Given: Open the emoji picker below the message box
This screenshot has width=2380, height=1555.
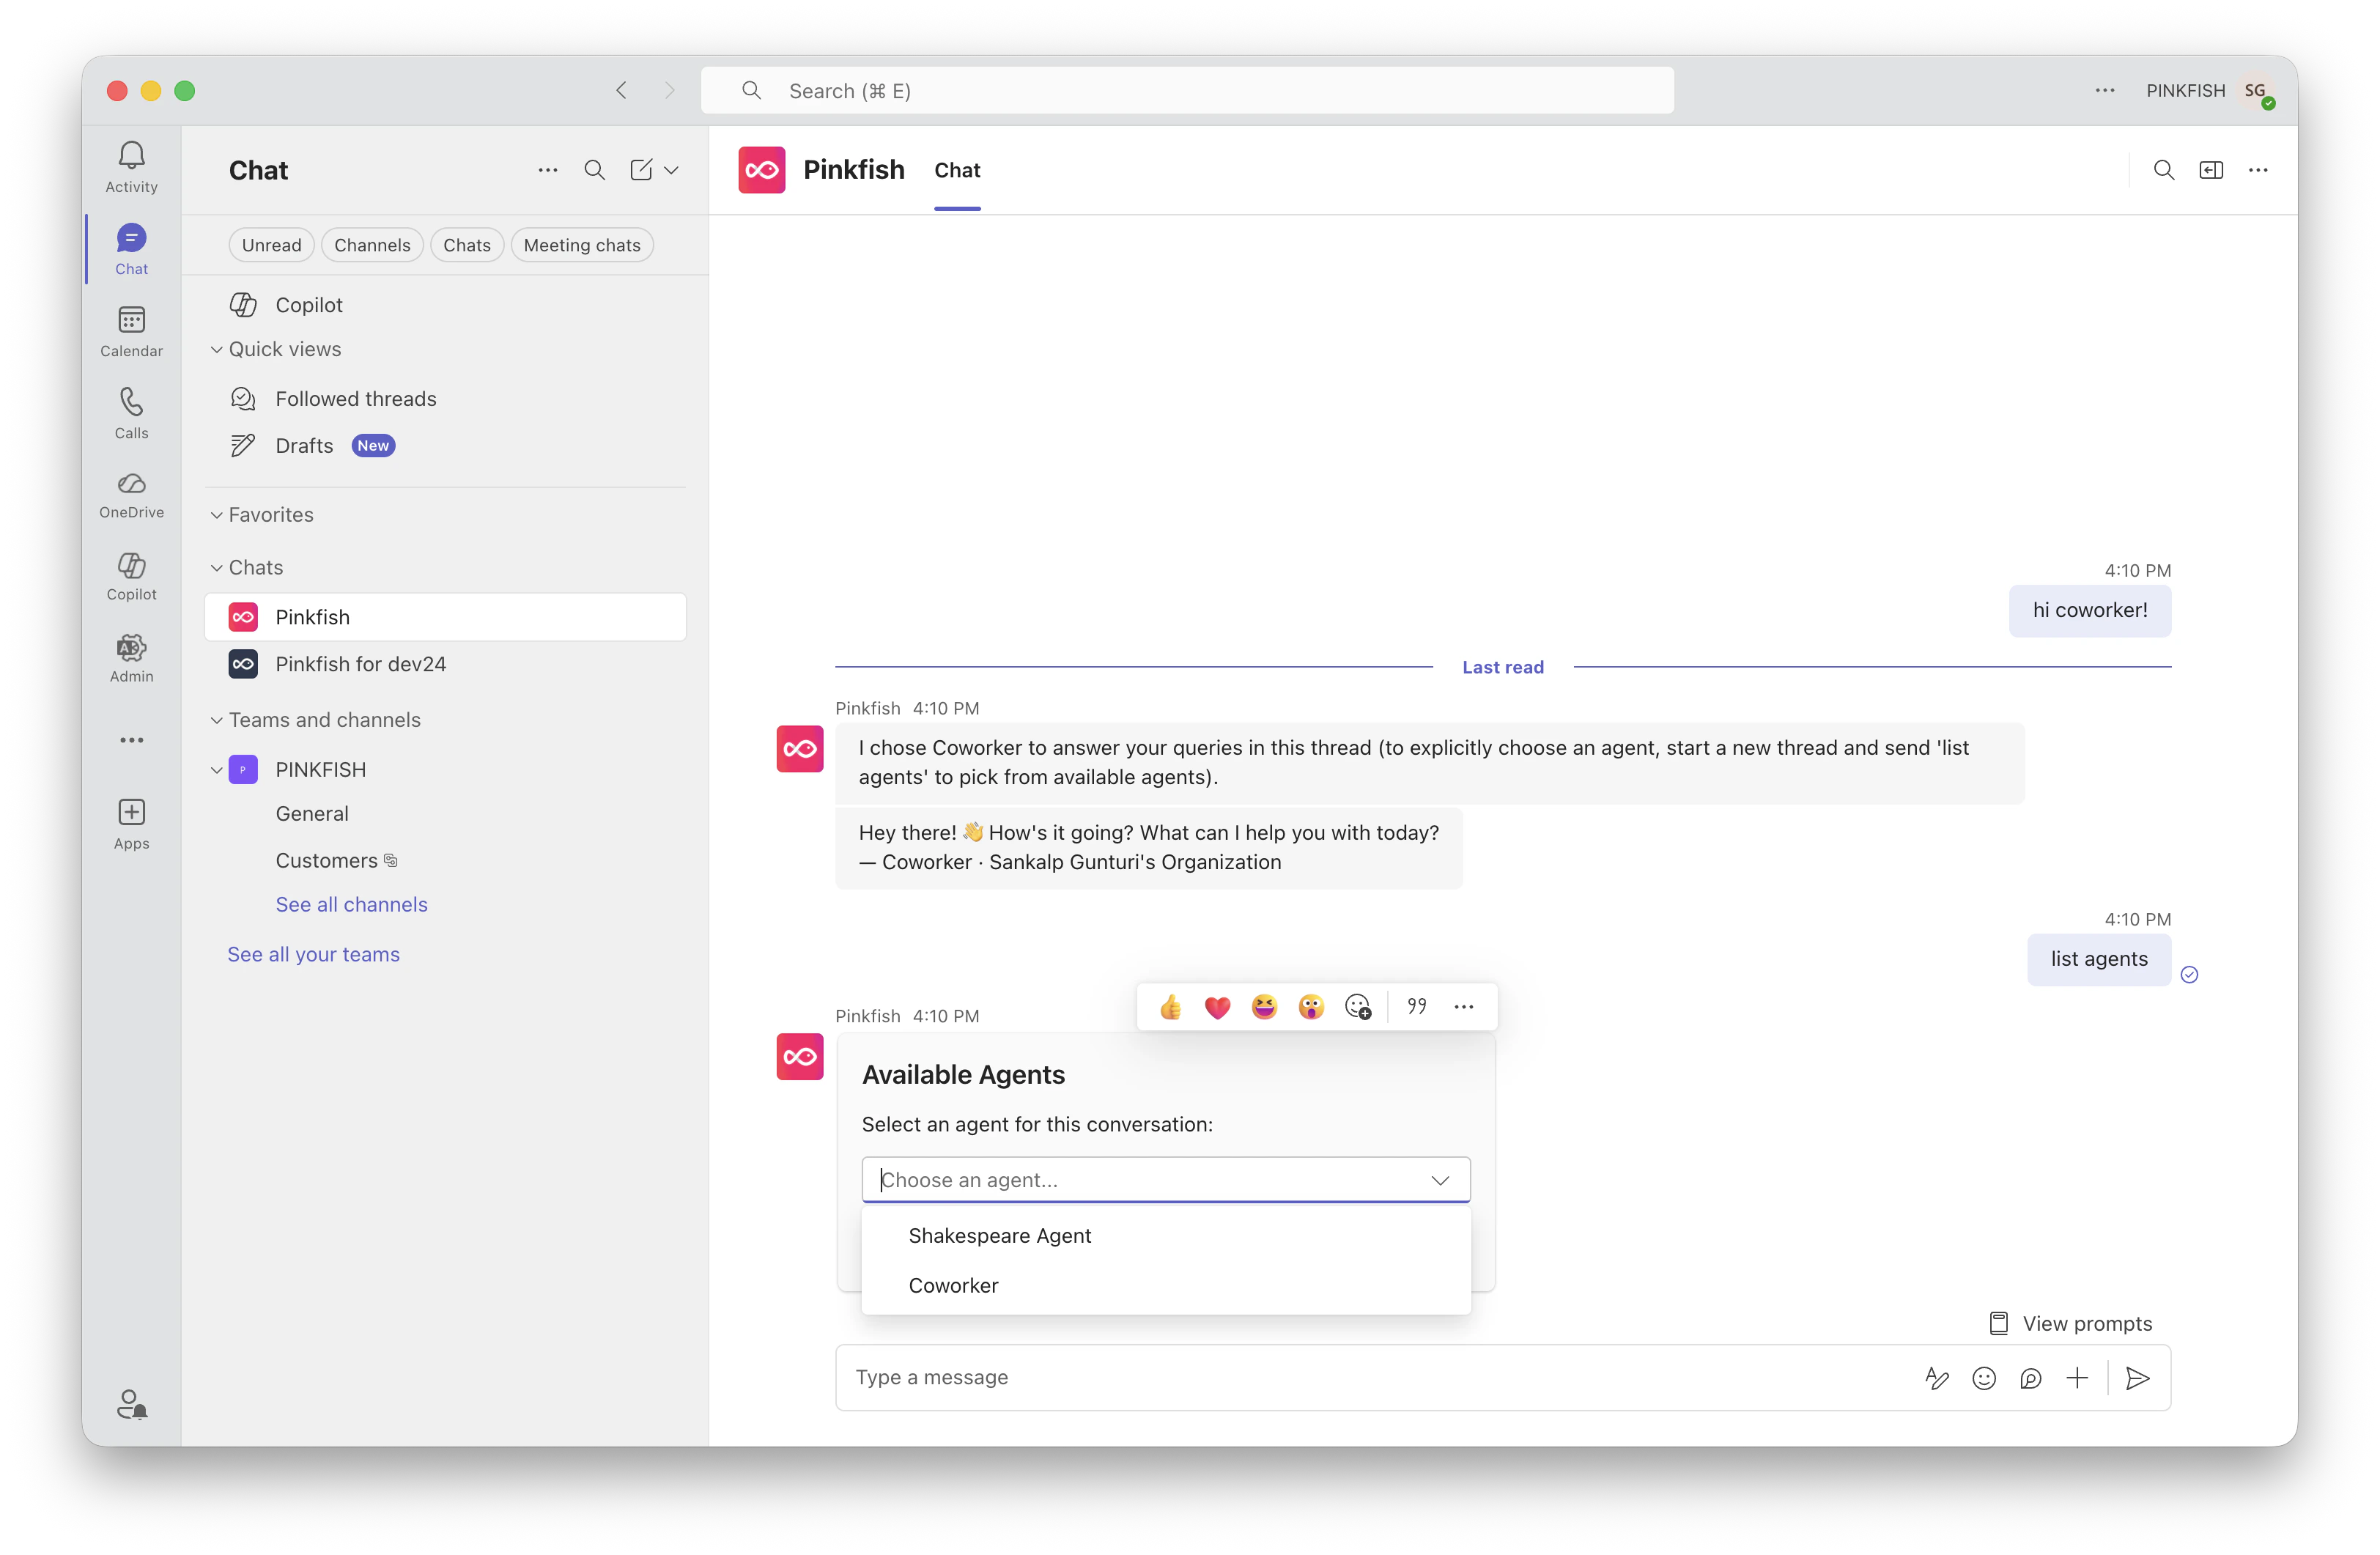Looking at the screenshot, I should [x=1984, y=1378].
